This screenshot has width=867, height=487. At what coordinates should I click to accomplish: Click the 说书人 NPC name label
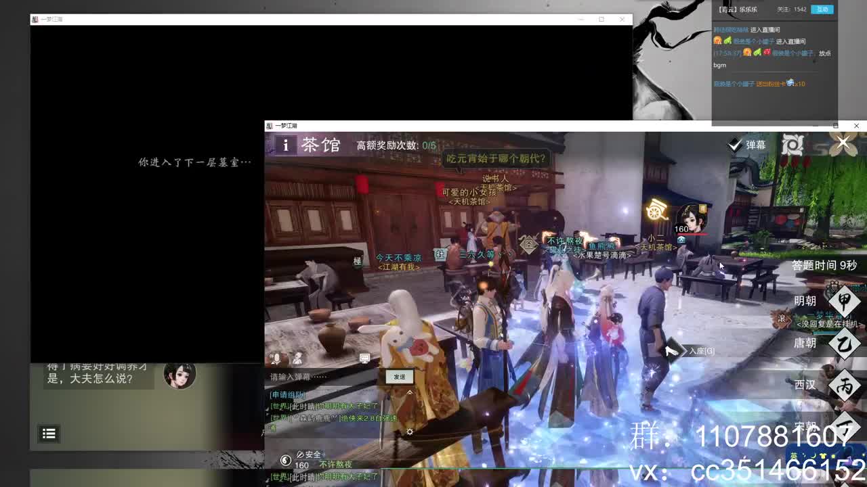495,179
